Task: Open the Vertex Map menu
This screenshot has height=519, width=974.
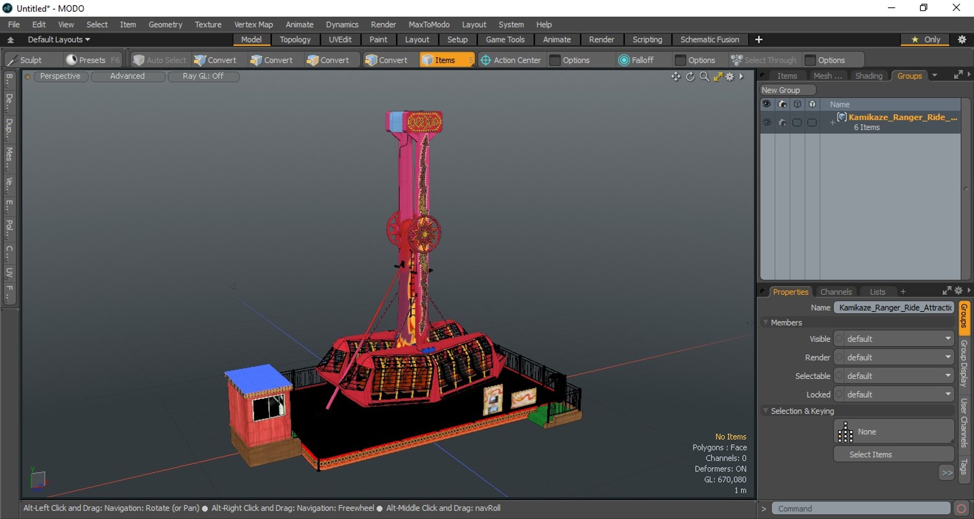Action: (x=253, y=24)
